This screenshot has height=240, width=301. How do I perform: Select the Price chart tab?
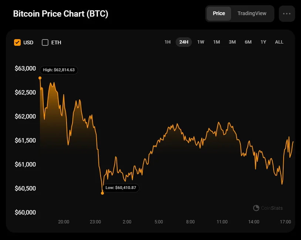219,13
